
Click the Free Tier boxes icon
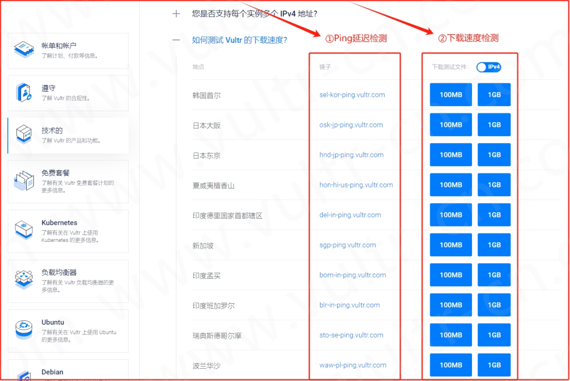pyautogui.click(x=24, y=181)
